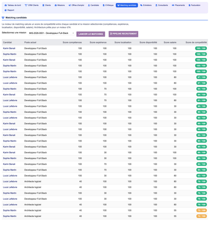Open the mission selection dropdown MIS-2026-0001
The height and width of the screenshot is (225, 210).
pos(51,33)
